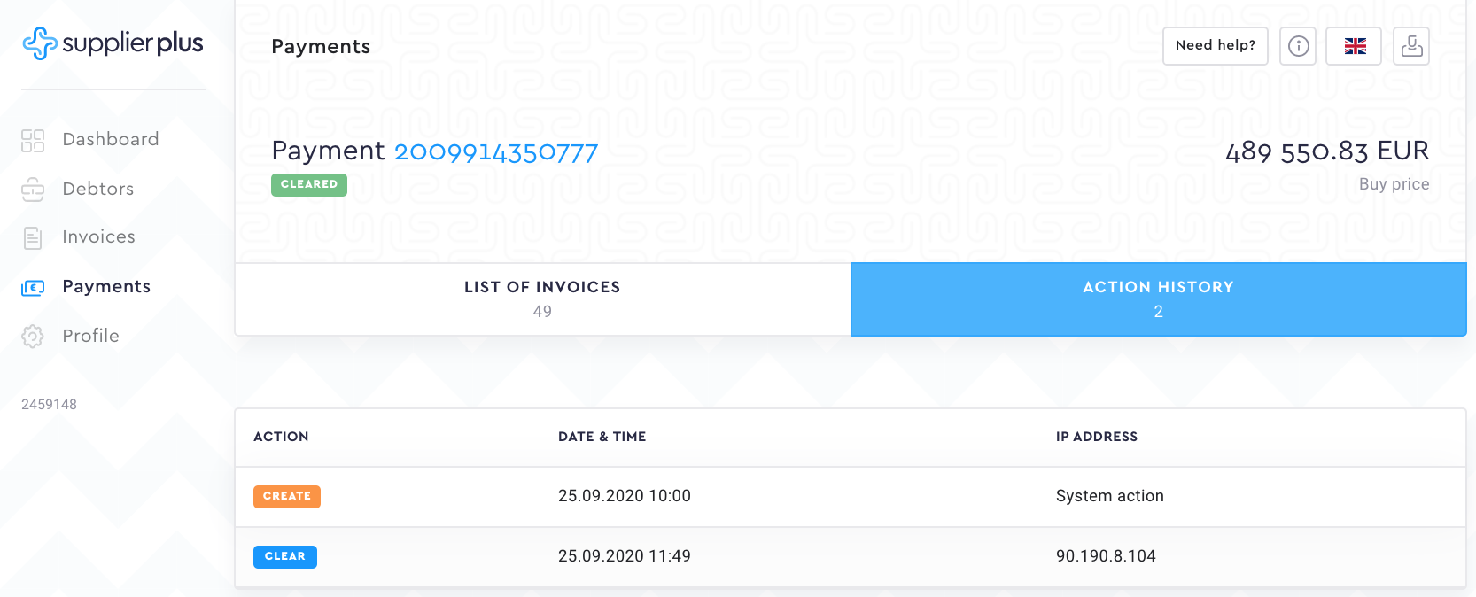1476x597 pixels.
Task: Click the Dashboard grid icon
Action: click(33, 140)
